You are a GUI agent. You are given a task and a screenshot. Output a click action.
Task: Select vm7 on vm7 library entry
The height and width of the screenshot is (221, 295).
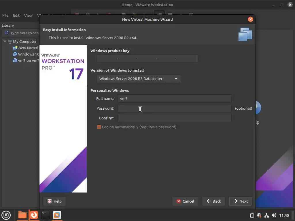coord(29,60)
